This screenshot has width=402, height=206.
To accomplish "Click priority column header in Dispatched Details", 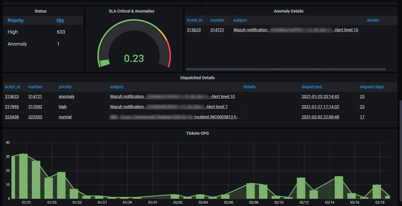I will pos(65,87).
